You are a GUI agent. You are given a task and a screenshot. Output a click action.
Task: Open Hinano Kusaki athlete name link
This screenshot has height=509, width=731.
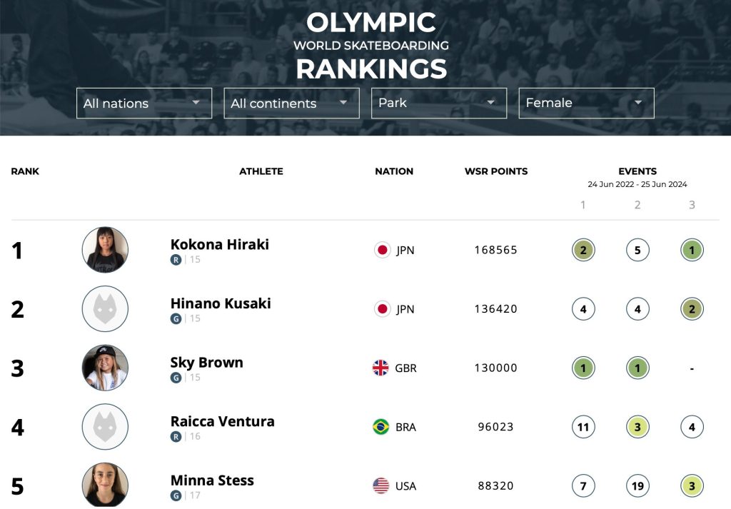pos(221,303)
